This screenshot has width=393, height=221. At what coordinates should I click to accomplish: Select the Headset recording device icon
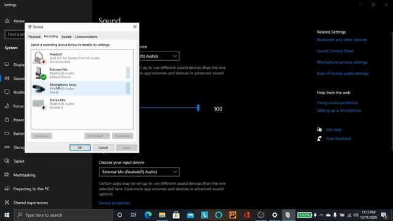(39, 58)
